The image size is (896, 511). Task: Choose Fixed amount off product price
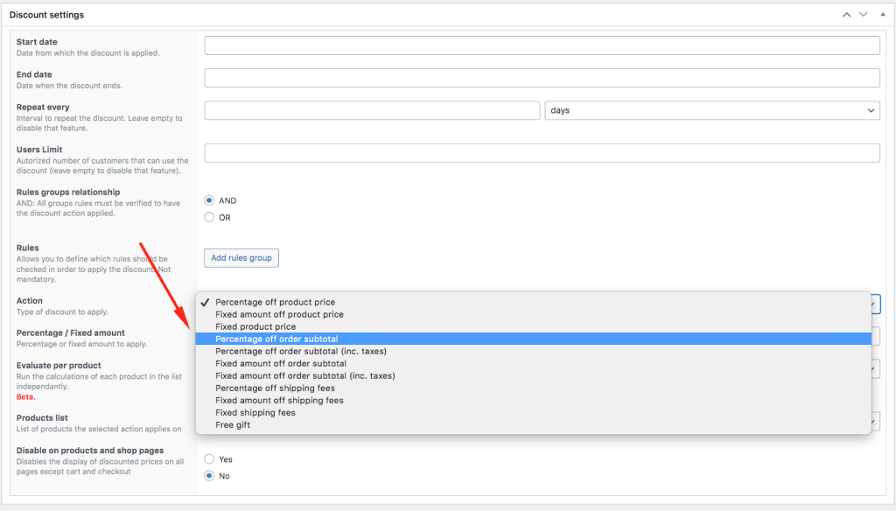click(x=279, y=314)
